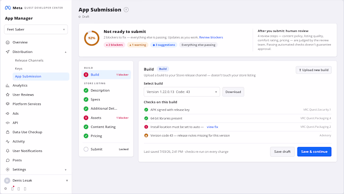Click the VRC.Quest.Packaging.2 code label

click(x=315, y=127)
